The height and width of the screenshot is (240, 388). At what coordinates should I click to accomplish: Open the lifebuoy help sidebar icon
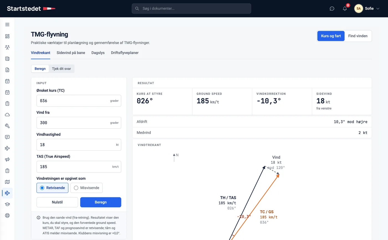7,215
